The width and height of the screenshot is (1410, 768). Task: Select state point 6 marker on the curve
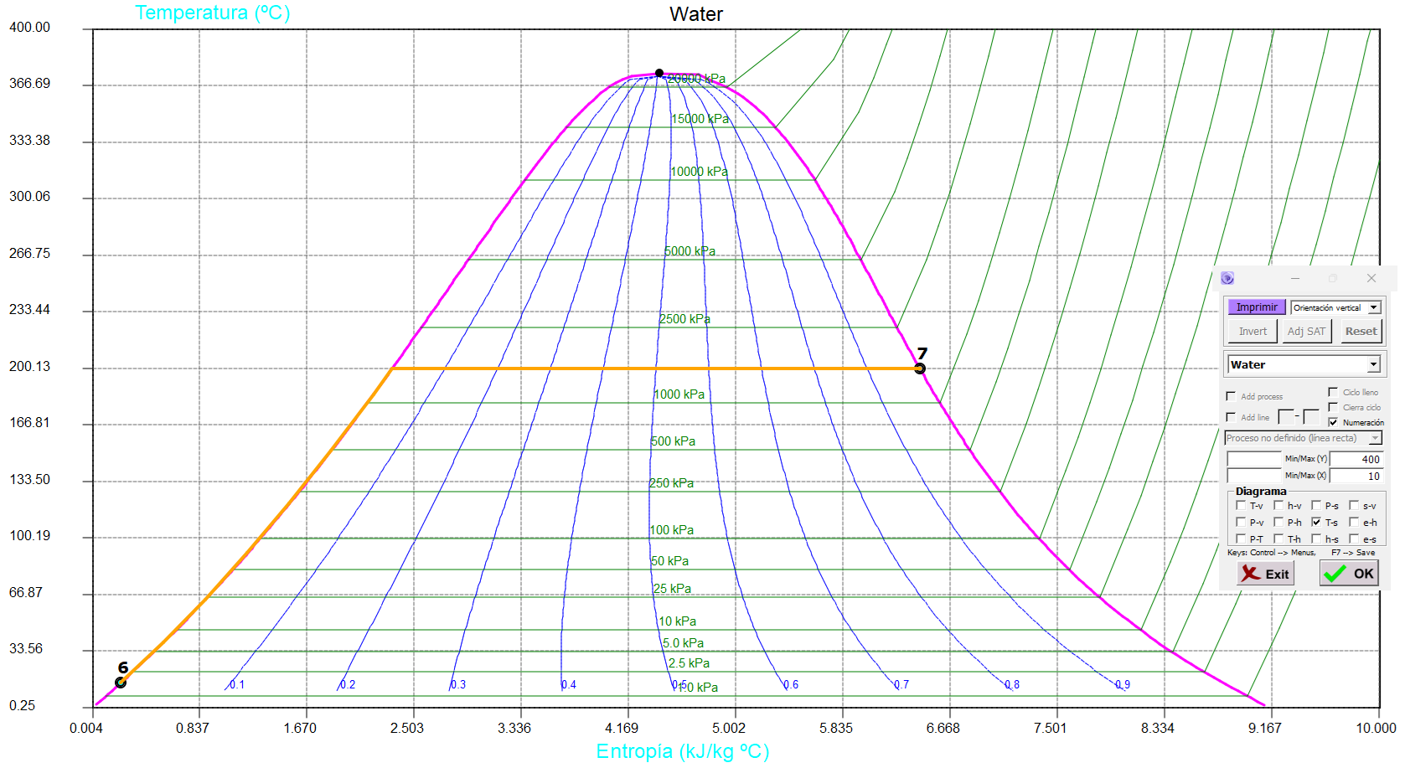tap(121, 683)
